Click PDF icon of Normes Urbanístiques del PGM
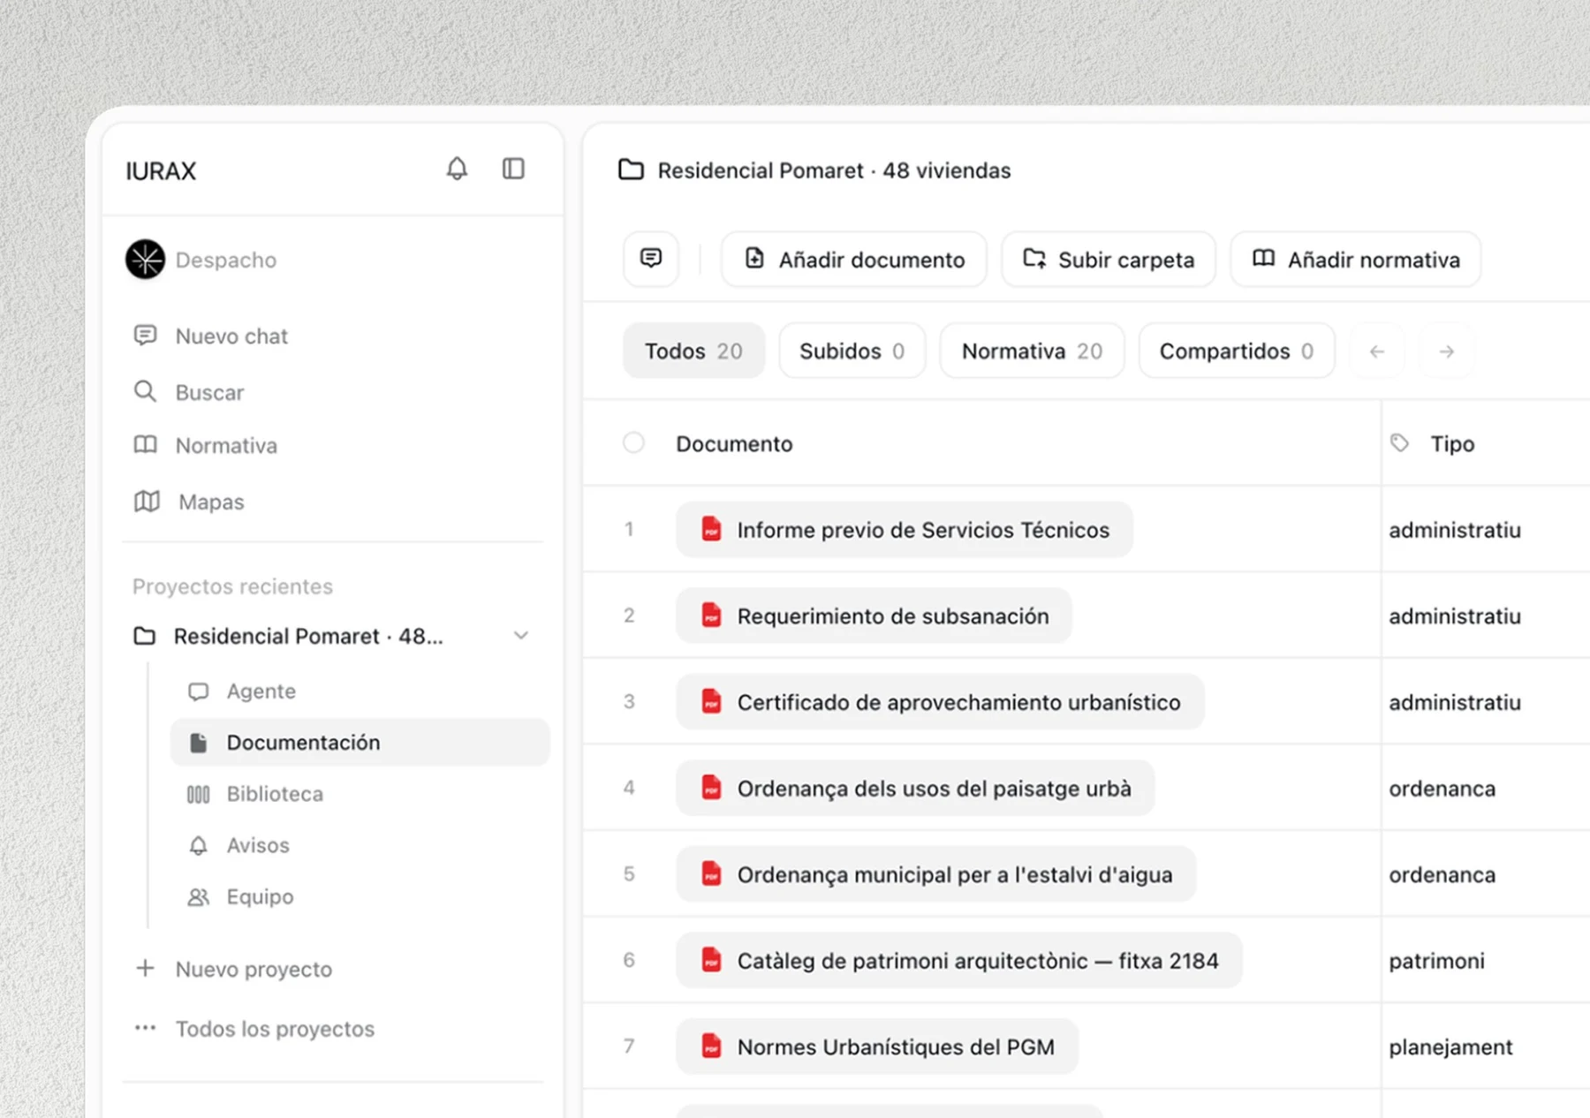Image resolution: width=1590 pixels, height=1118 pixels. click(x=711, y=1046)
